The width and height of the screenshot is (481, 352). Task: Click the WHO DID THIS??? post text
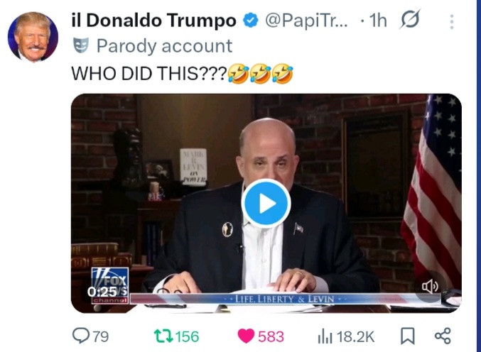(x=149, y=72)
